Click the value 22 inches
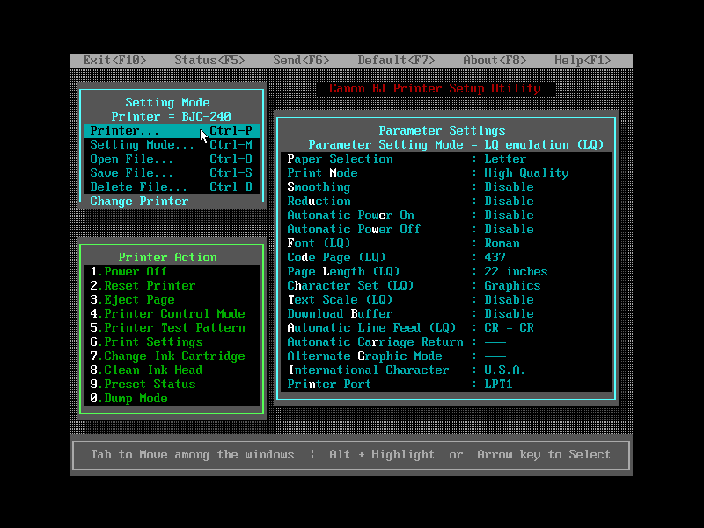This screenshot has width=704, height=528. pos(516,271)
